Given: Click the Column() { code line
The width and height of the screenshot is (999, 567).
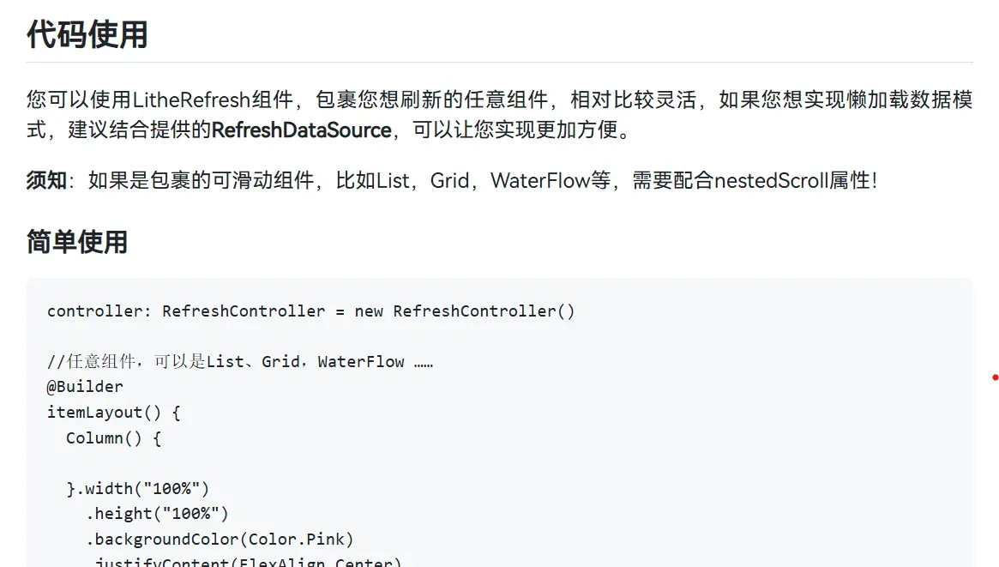Looking at the screenshot, I should (x=114, y=437).
